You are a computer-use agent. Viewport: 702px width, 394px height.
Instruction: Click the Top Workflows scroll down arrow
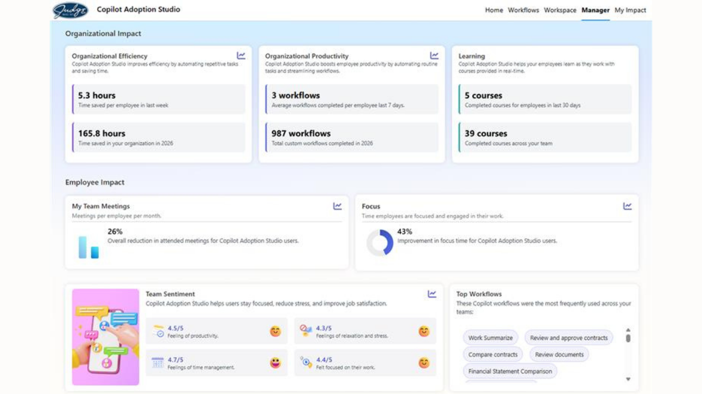pyautogui.click(x=628, y=379)
